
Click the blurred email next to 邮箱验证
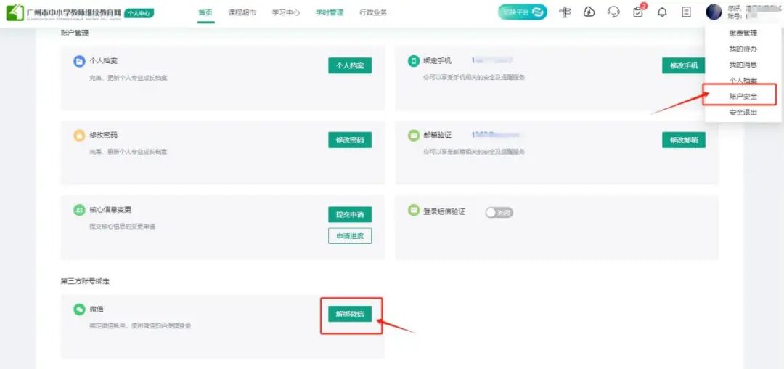click(496, 135)
